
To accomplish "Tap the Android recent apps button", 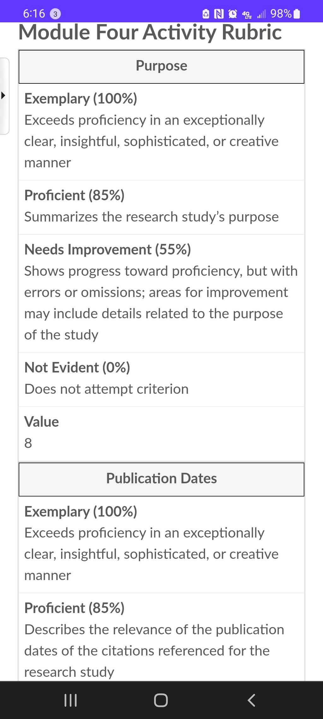I will tap(70, 700).
